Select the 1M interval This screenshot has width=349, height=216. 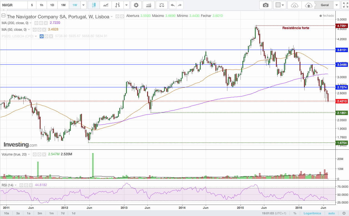[x=63, y=5]
